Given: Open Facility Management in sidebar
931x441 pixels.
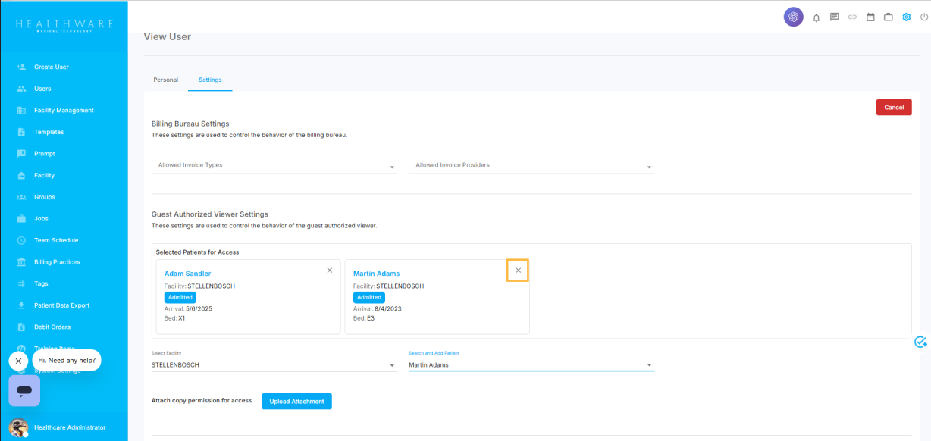Looking at the screenshot, I should [x=64, y=111].
